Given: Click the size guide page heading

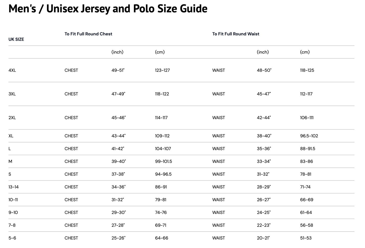Looking at the screenshot, I should (x=108, y=9).
